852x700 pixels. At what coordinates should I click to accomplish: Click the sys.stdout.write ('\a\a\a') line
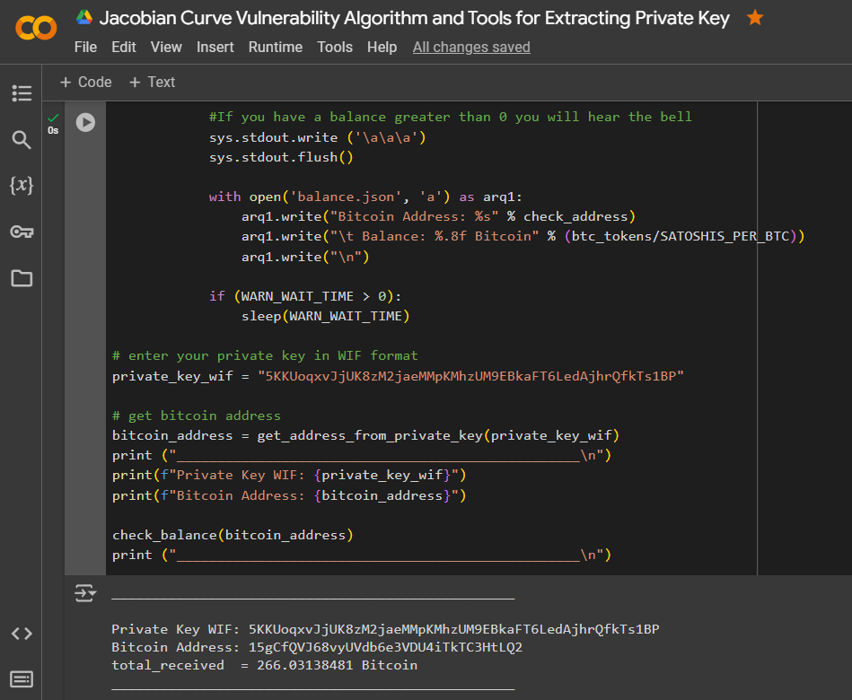317,137
